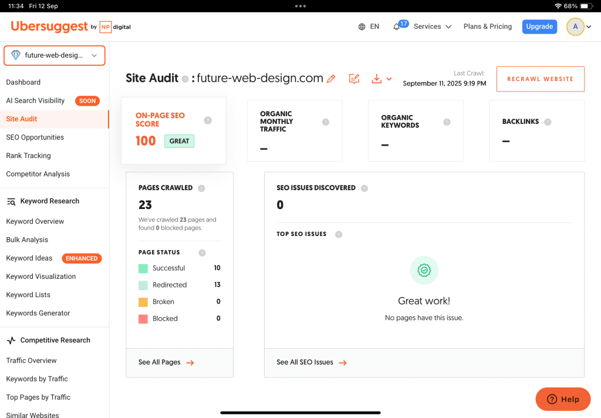
Task: Click the download export icon
Action: 377,79
